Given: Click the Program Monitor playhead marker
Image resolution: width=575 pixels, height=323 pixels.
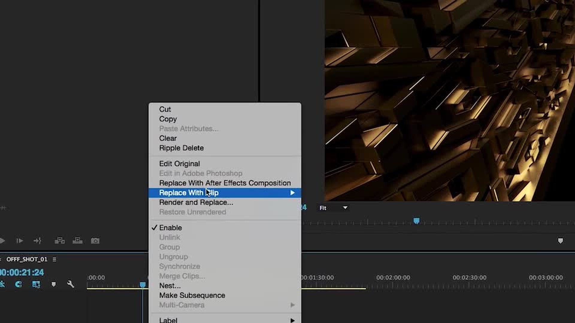Looking at the screenshot, I should (416, 221).
